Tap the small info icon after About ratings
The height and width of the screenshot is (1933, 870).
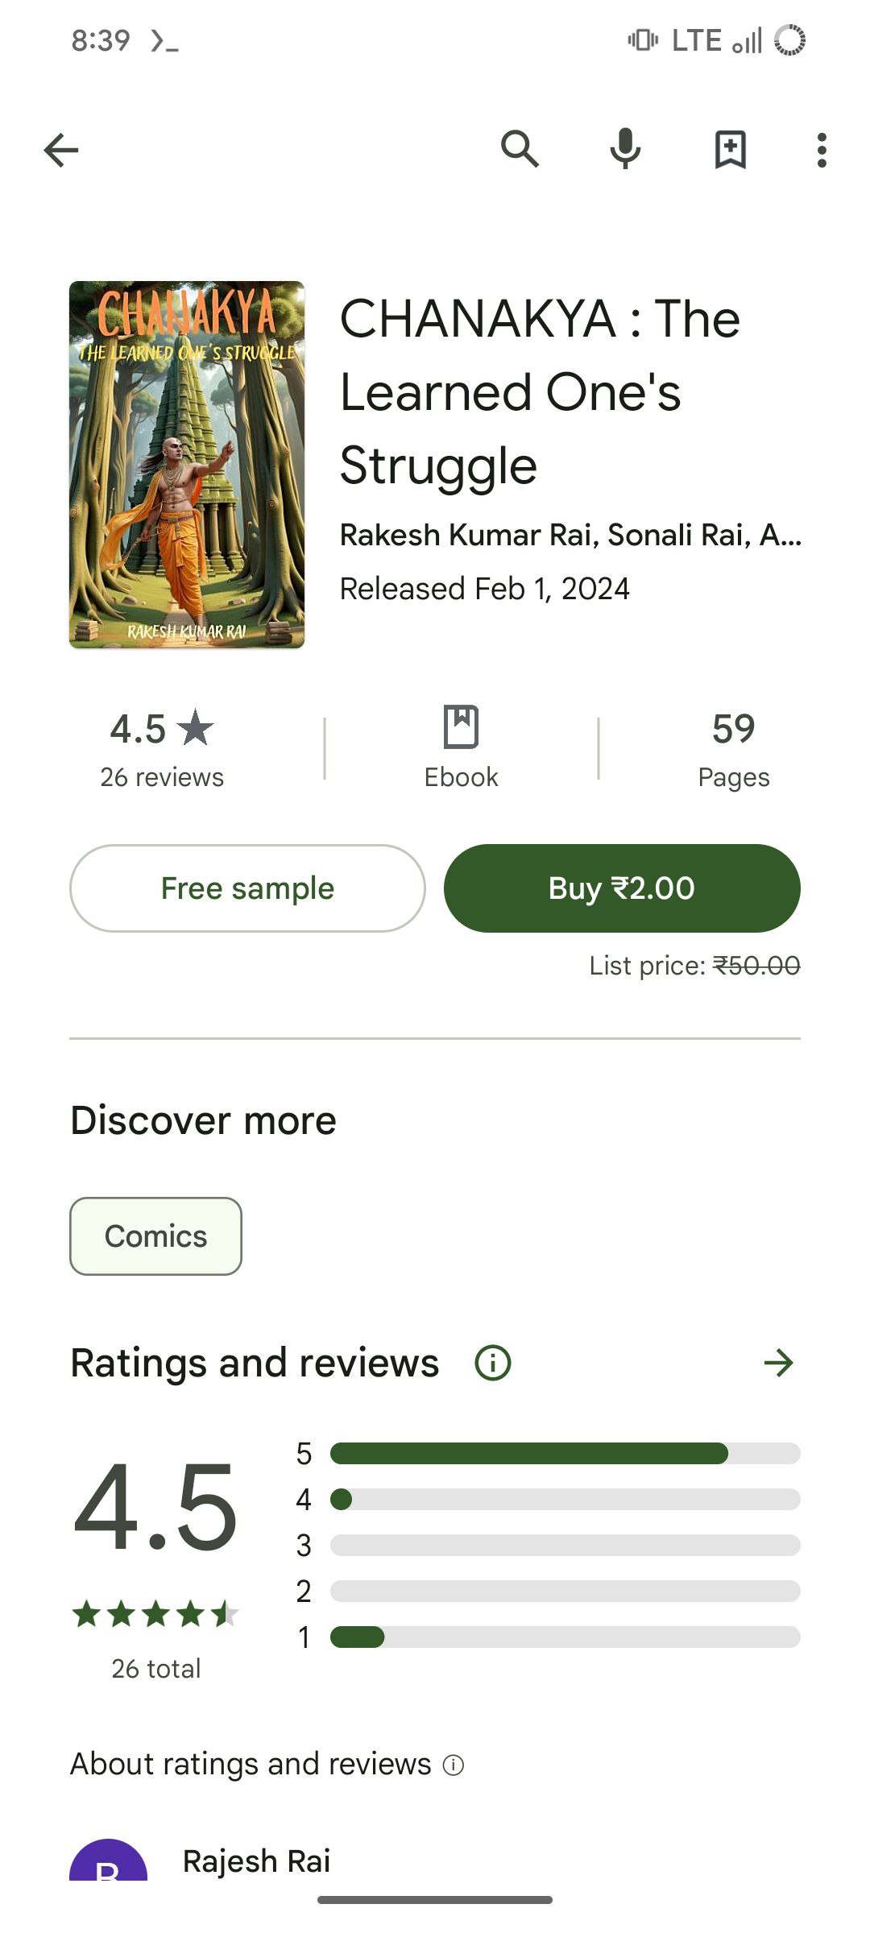click(454, 1765)
